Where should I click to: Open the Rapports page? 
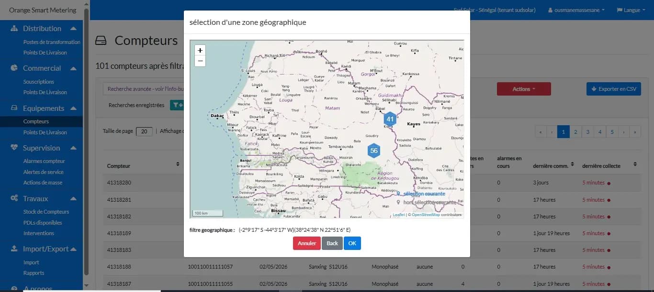(x=34, y=273)
